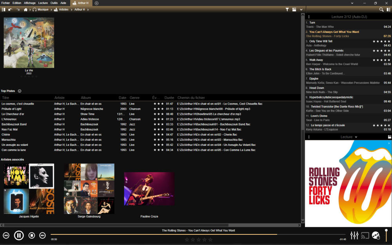The width and height of the screenshot is (392, 245).
Task: Open the view options dropdown arrow
Action: click(x=301, y=9)
